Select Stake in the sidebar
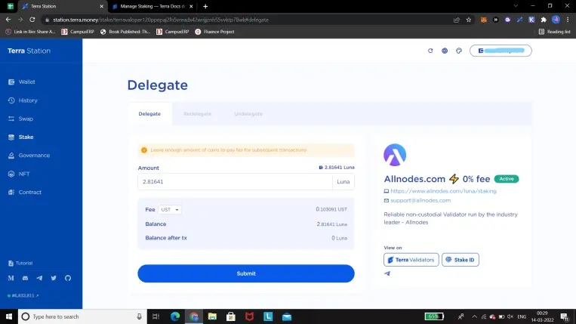The width and height of the screenshot is (576, 324). [21, 137]
